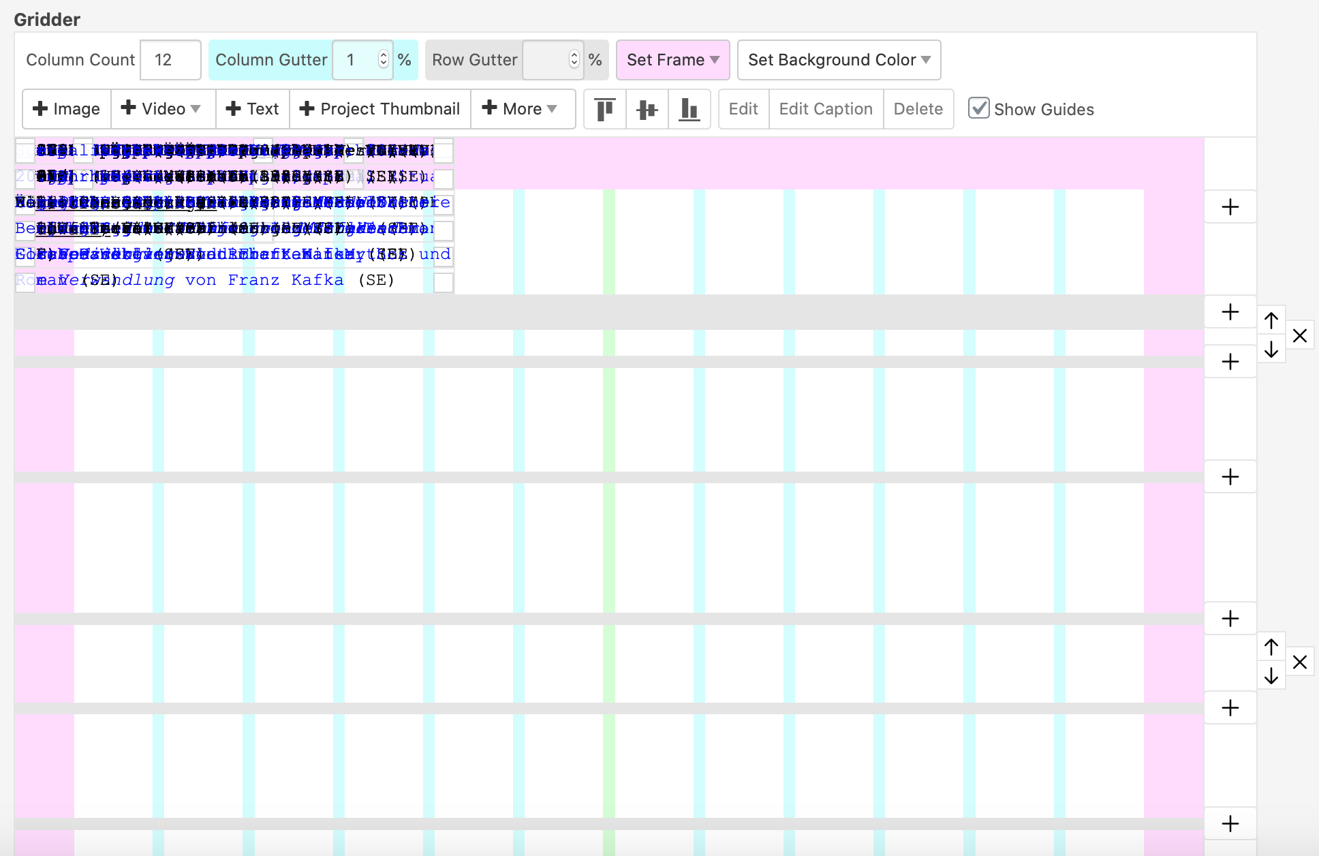
Task: Click the align top icon
Action: pyautogui.click(x=604, y=109)
